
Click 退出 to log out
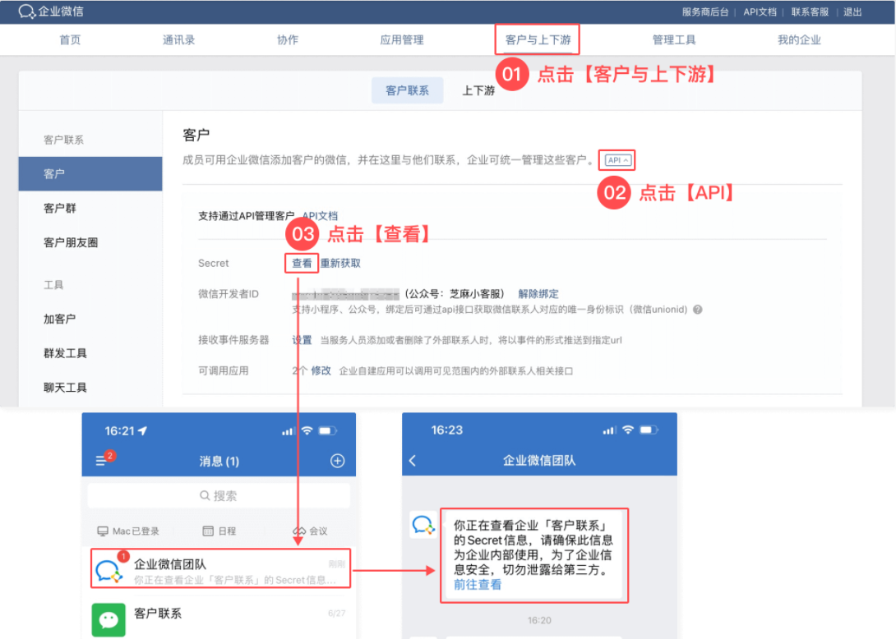pos(852,12)
